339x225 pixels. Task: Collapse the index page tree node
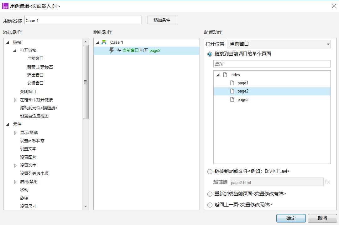click(218, 75)
